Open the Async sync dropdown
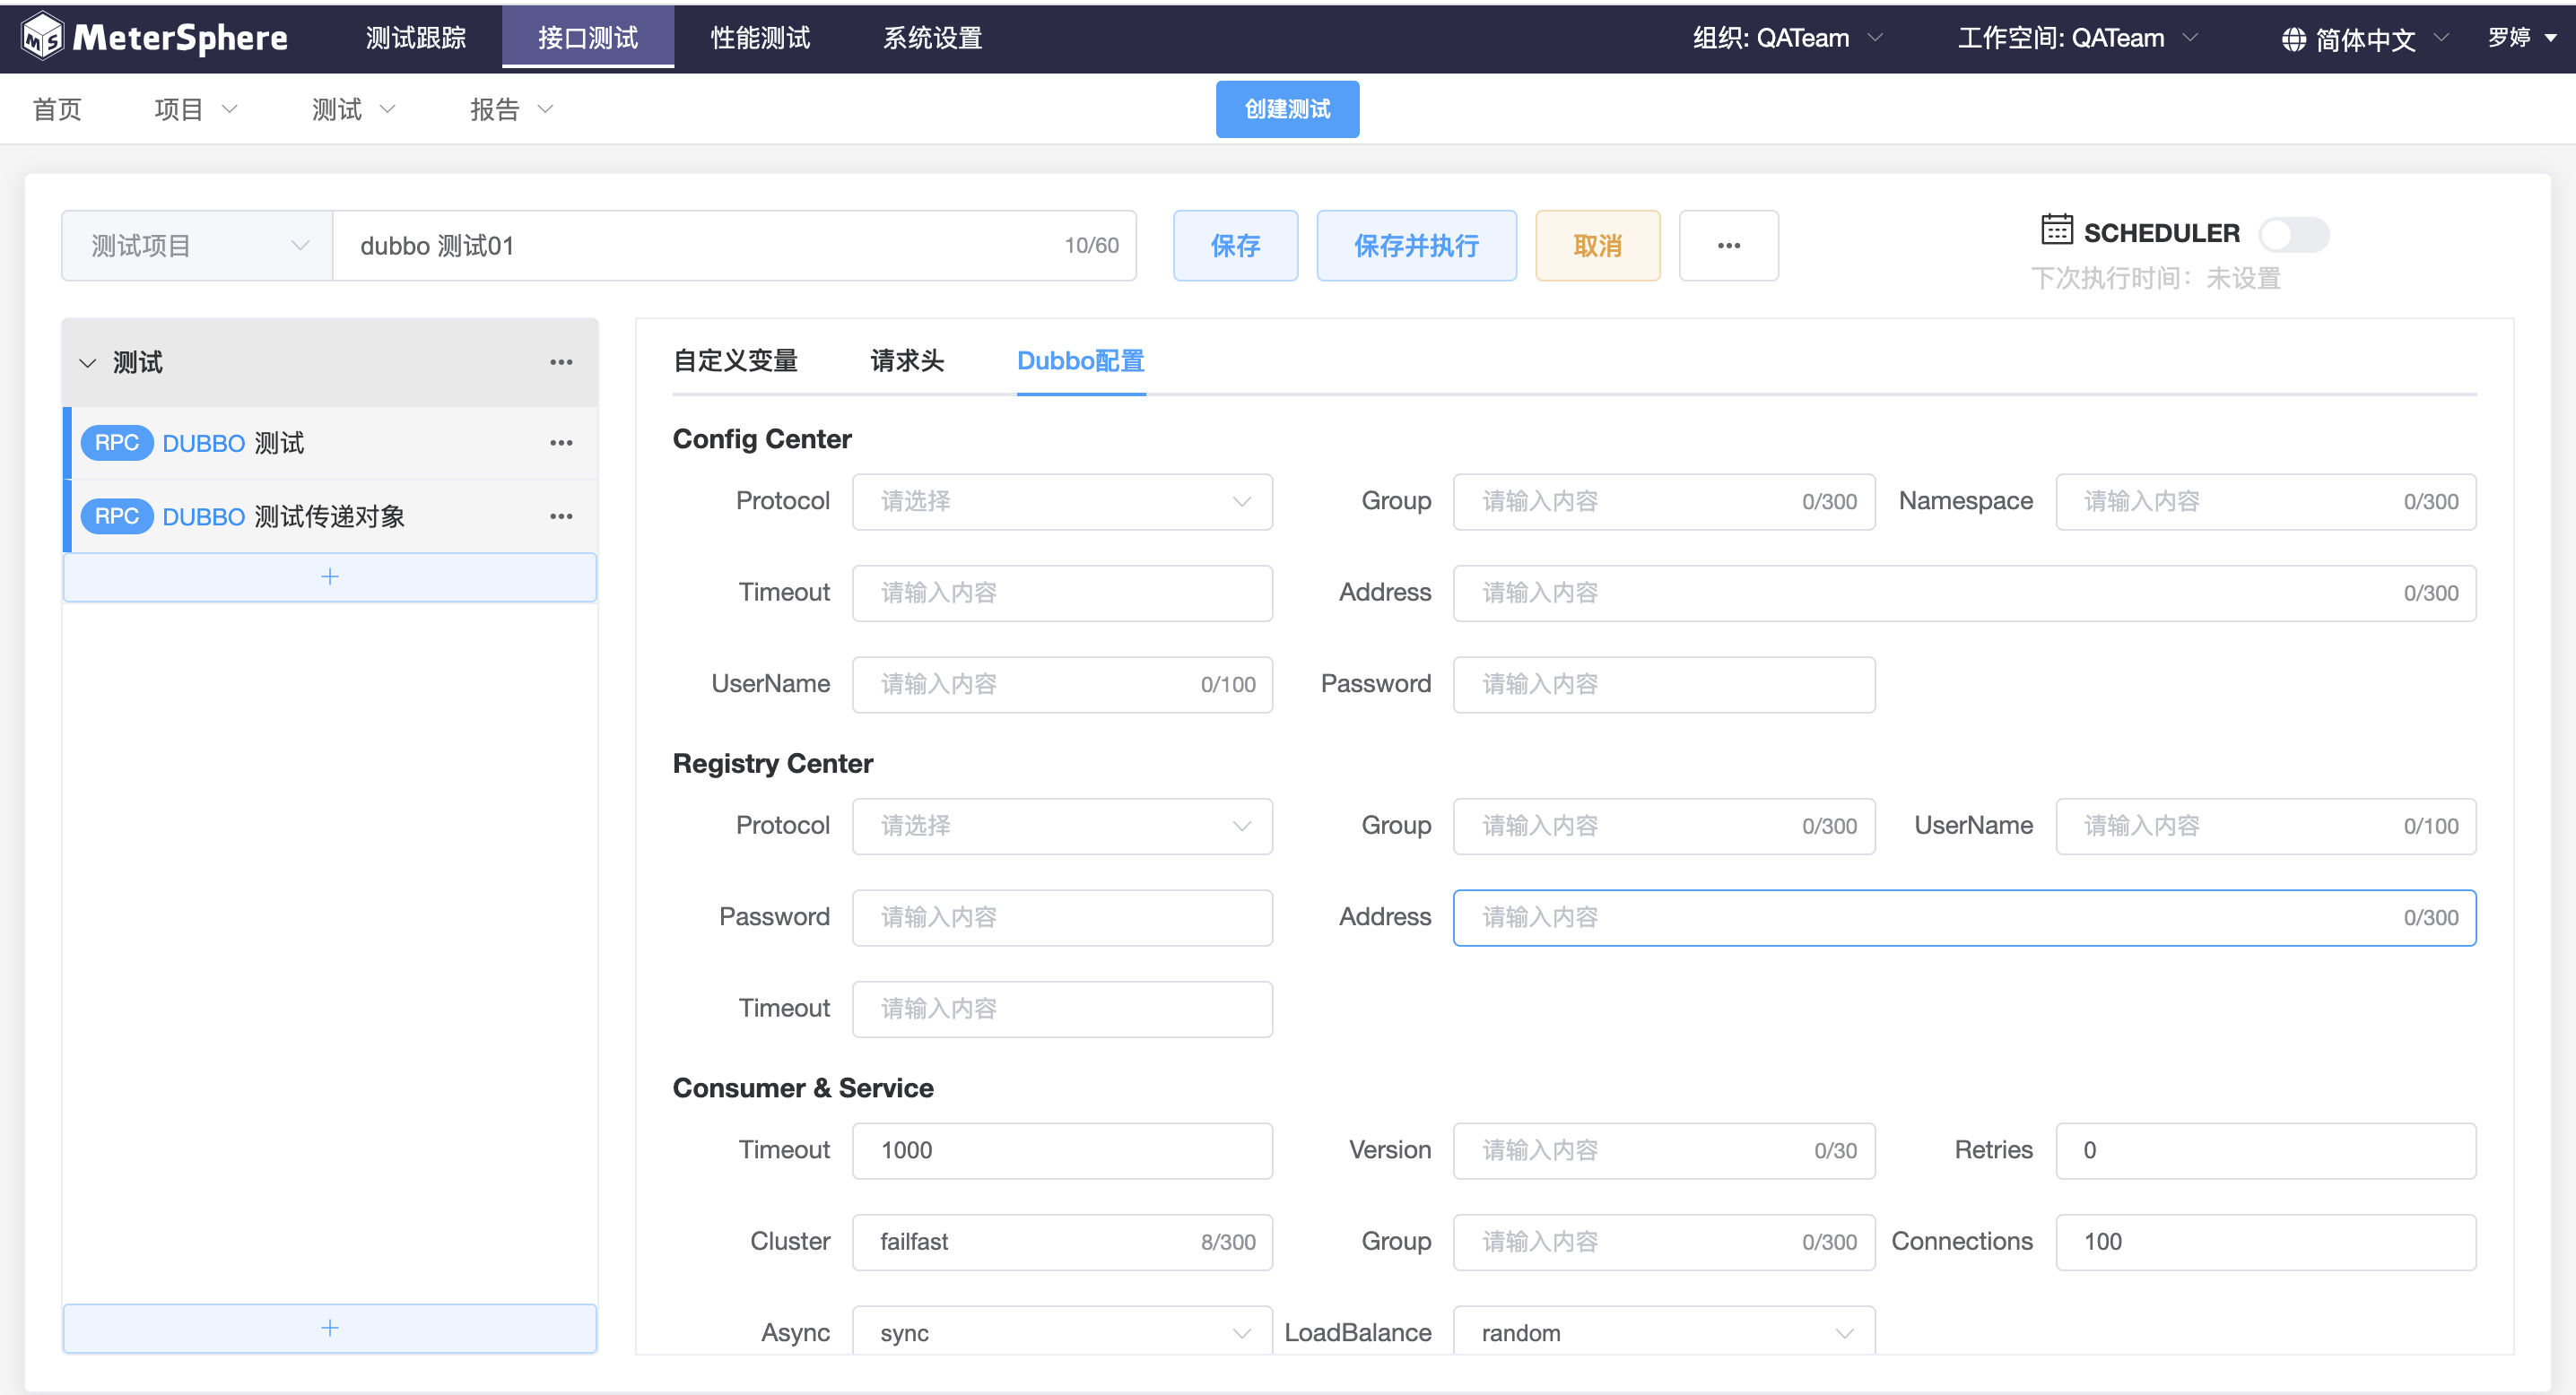The height and width of the screenshot is (1395, 2576). coord(1062,1332)
